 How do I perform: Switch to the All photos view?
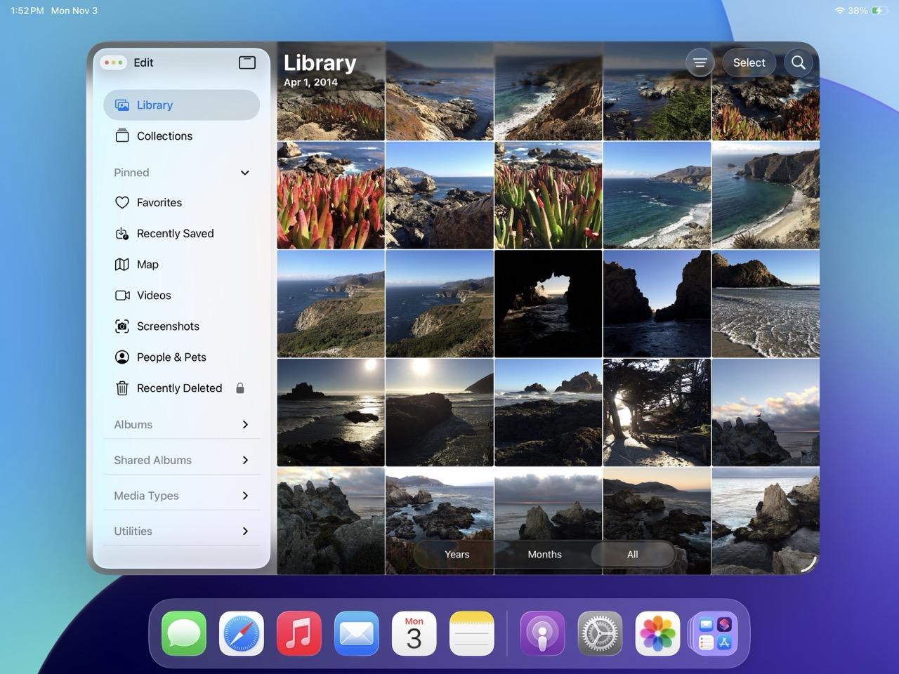coord(633,555)
